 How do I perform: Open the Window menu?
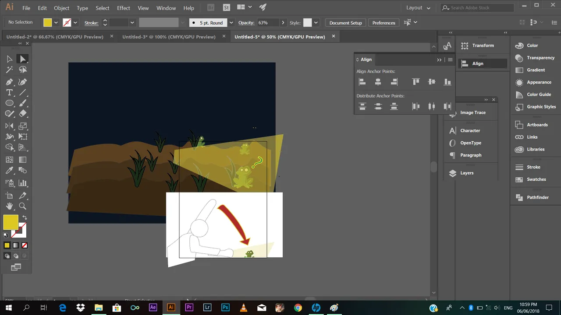166,8
